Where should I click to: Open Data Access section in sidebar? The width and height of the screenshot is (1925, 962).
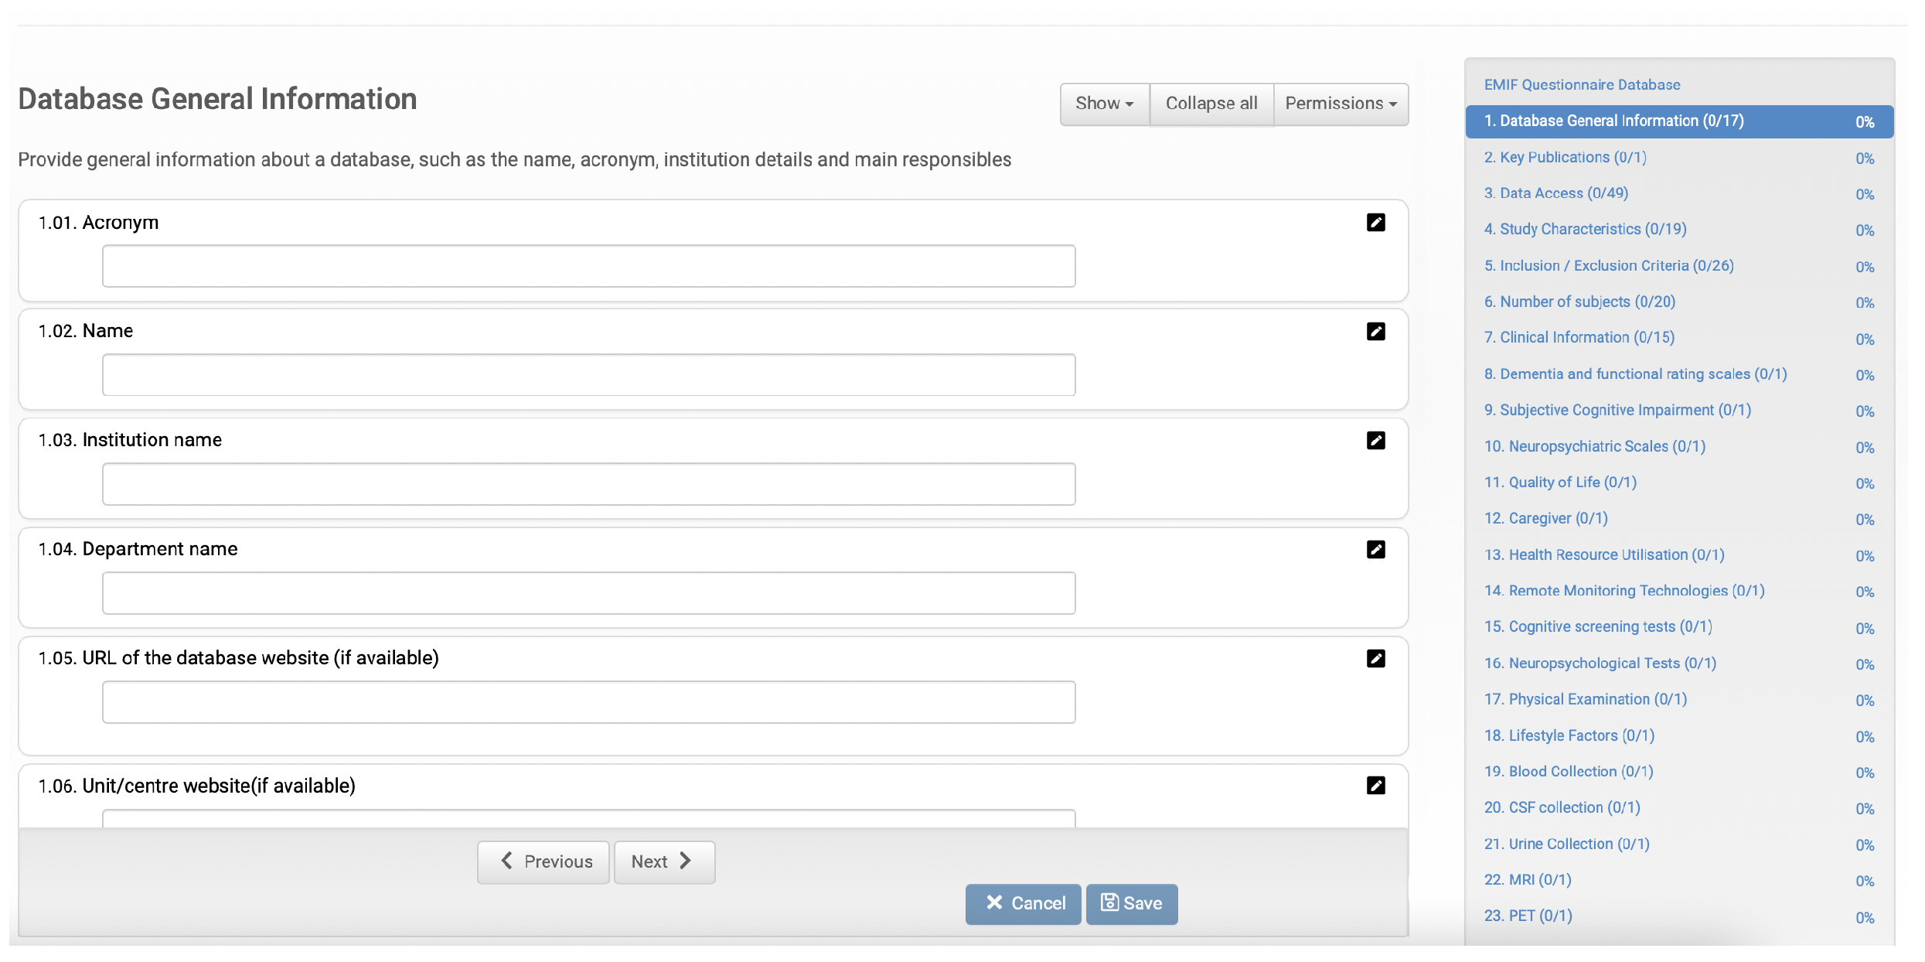pyautogui.click(x=1555, y=193)
